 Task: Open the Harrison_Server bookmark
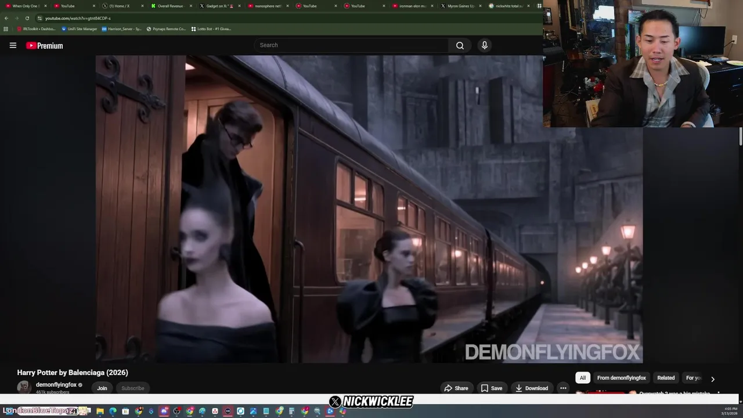click(x=121, y=28)
